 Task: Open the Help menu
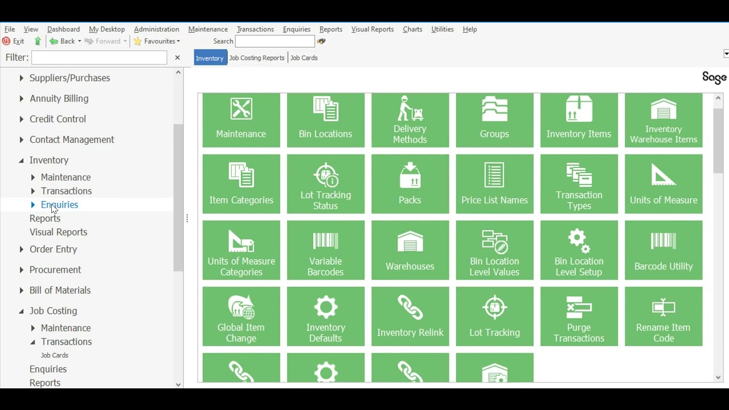470,29
